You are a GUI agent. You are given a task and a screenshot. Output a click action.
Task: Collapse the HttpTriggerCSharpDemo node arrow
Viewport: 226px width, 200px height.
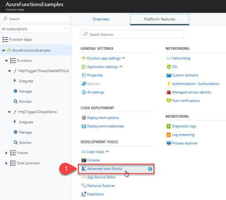click(x=10, y=112)
